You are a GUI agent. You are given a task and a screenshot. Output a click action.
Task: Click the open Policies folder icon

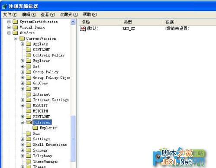[29, 122]
